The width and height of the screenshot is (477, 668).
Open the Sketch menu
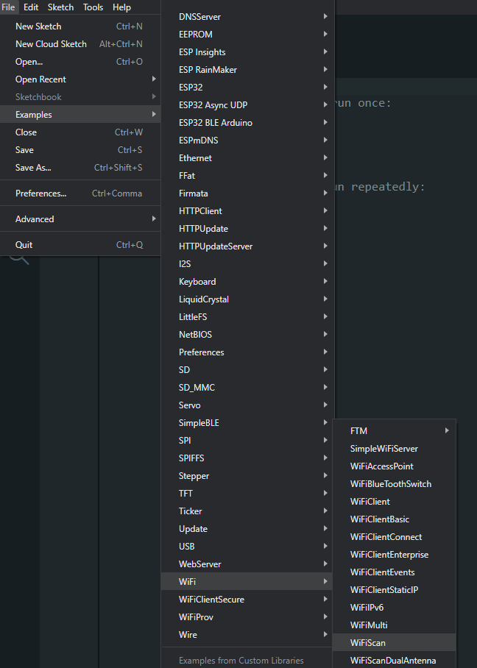click(x=60, y=7)
